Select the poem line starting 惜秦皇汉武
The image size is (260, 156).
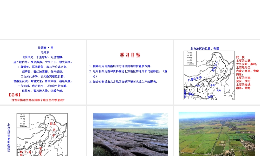tap(43, 81)
